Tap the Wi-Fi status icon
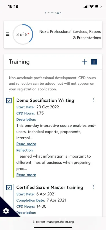Image resolution: width=106 pixels, height=230 pixels. (91, 6)
